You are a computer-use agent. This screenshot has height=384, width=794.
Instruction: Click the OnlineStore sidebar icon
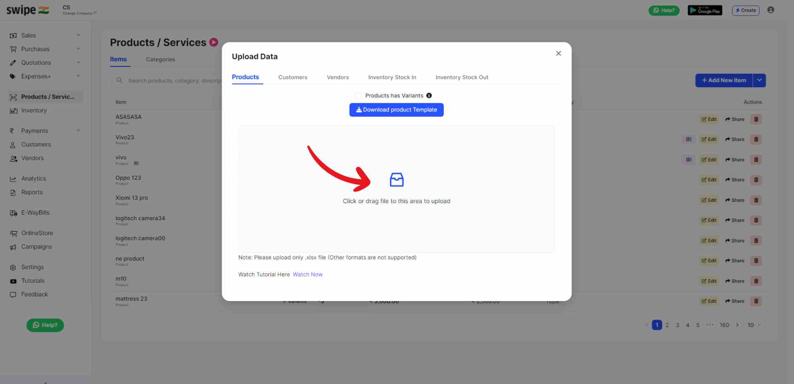tap(13, 233)
